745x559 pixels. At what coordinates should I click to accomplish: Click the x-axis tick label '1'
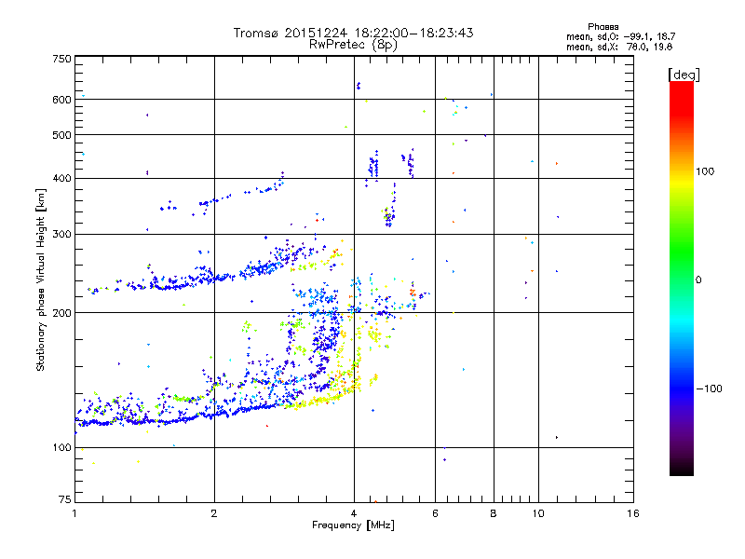point(74,513)
